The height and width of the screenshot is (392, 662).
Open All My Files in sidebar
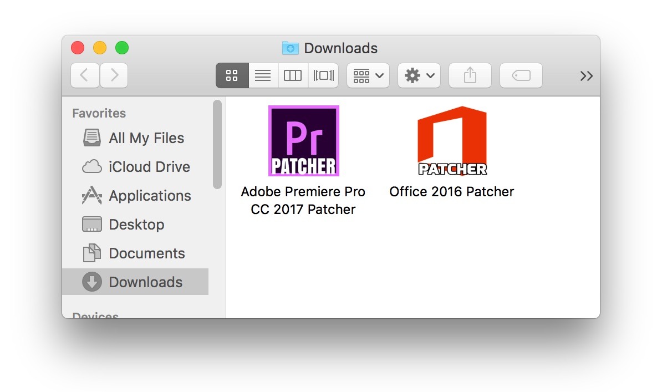click(135, 138)
